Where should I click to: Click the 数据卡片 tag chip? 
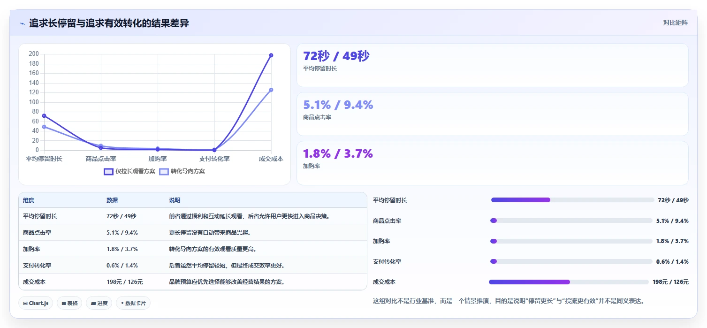133,303
